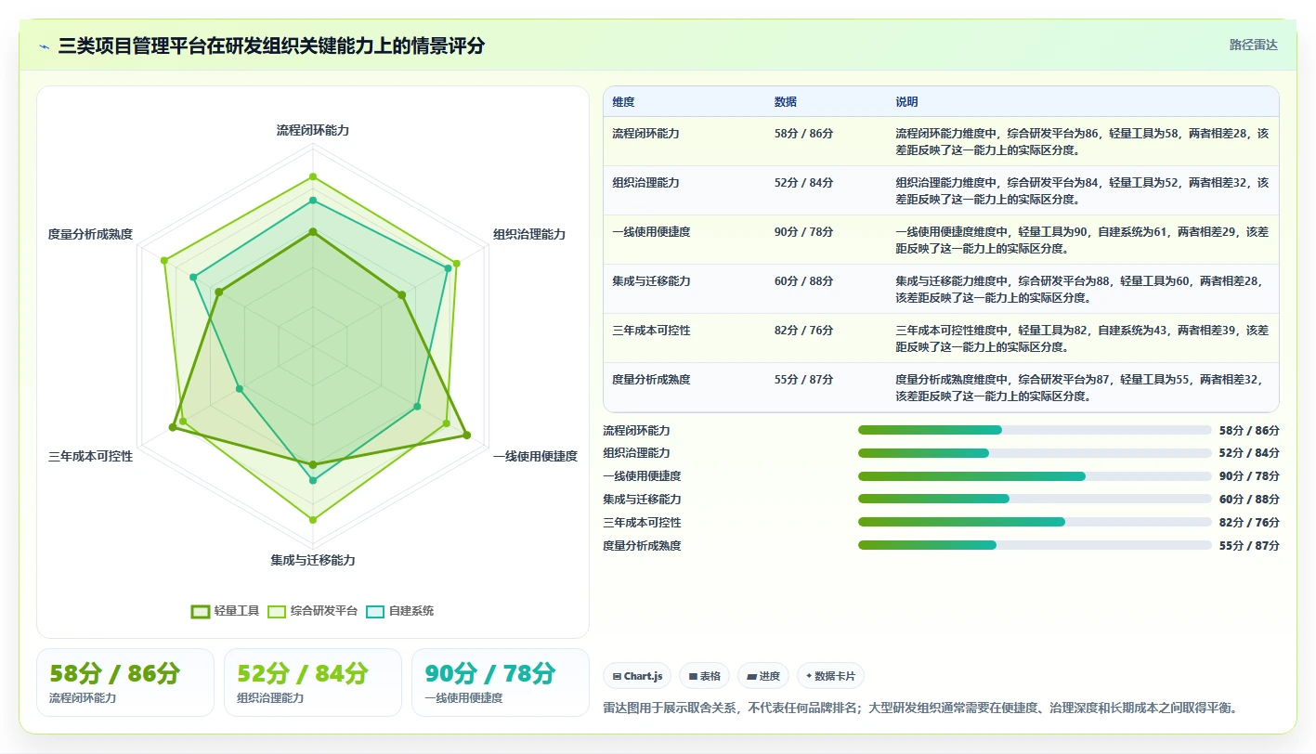Click progress value 90分 / 78分

1249,476
